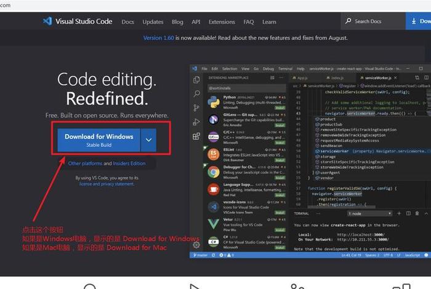Click the split editor icon at top right
Image resolution: width=431 pixels, height=289 pixels.
[x=426, y=77]
